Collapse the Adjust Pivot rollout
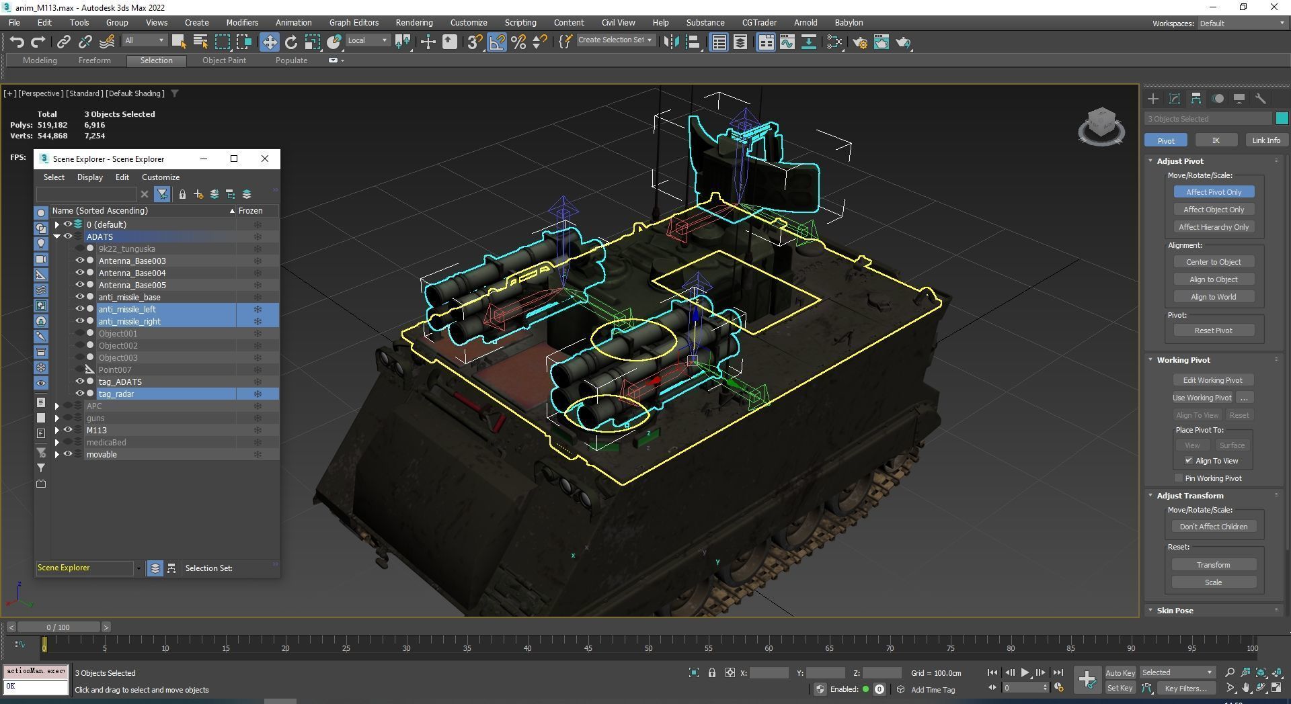 (x=1150, y=161)
